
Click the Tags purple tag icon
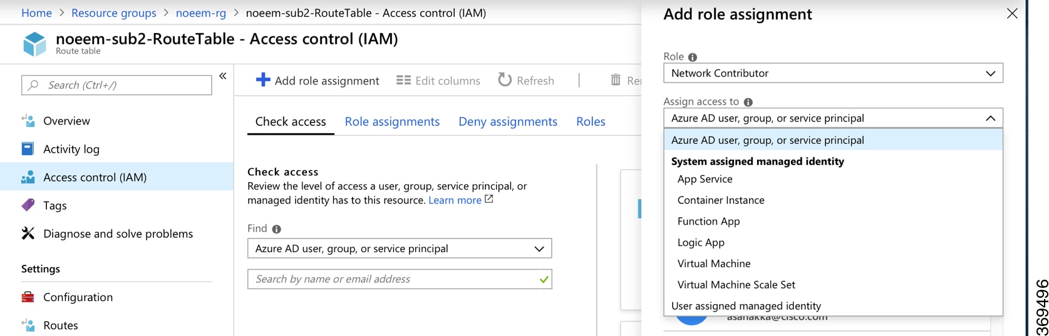pos(28,205)
